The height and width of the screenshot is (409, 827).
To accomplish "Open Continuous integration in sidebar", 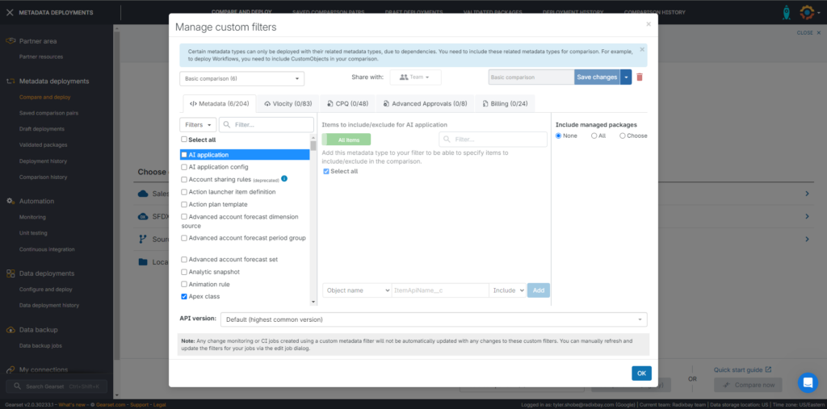I will point(47,249).
